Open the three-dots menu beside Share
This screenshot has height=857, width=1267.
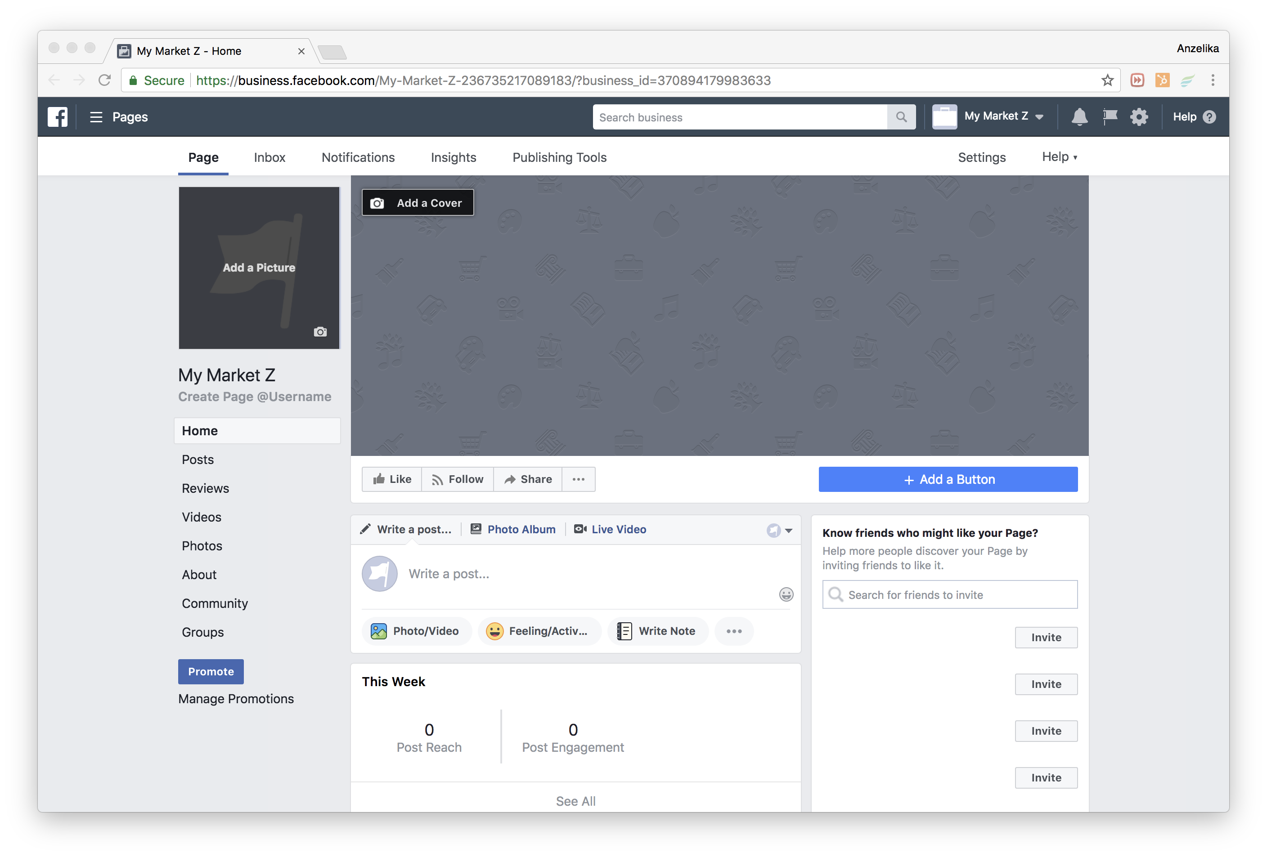(x=578, y=479)
